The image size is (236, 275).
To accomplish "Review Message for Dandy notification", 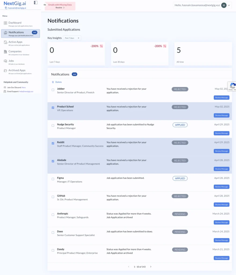I will pos(222,258).
